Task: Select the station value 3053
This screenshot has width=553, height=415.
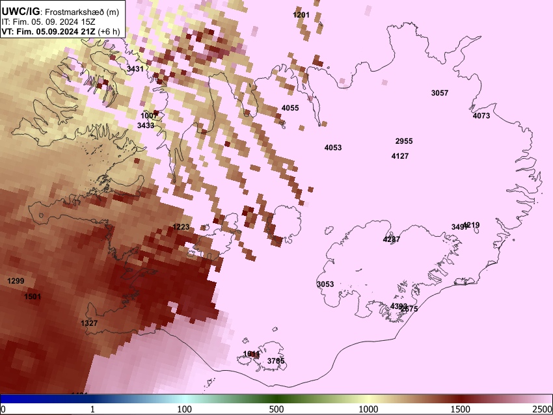Action: click(x=325, y=284)
